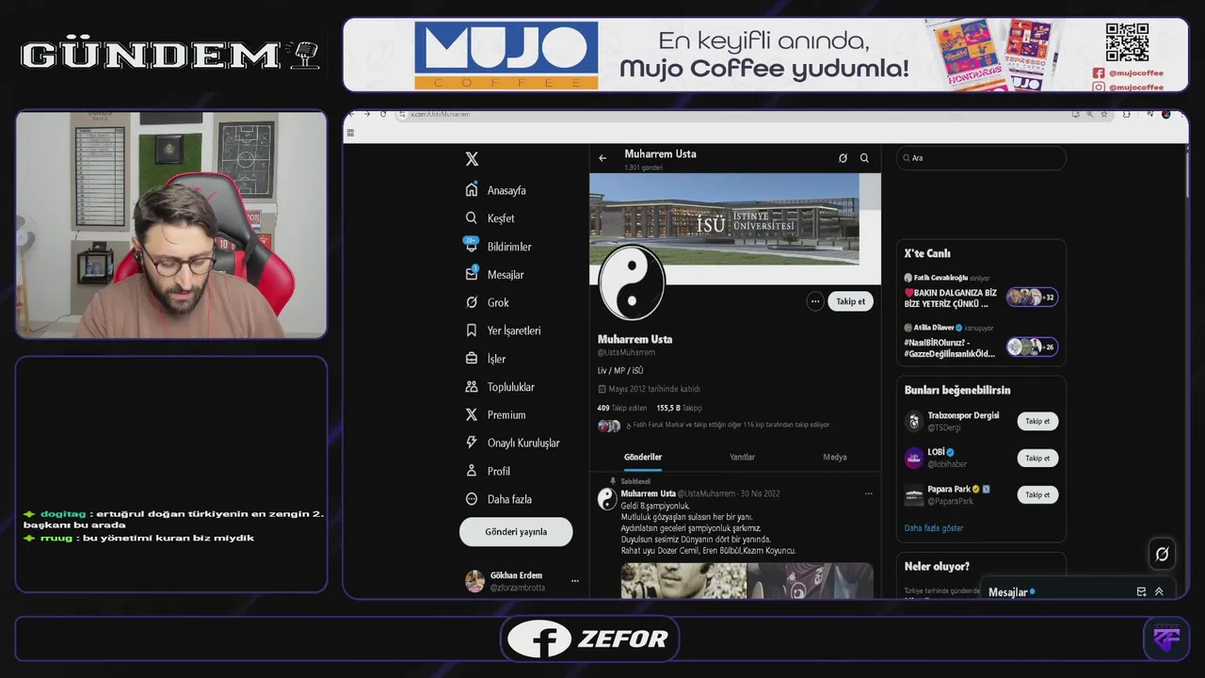This screenshot has width=1205, height=678.
Task: Follow LOBİ with Takip et
Action: click(1037, 459)
